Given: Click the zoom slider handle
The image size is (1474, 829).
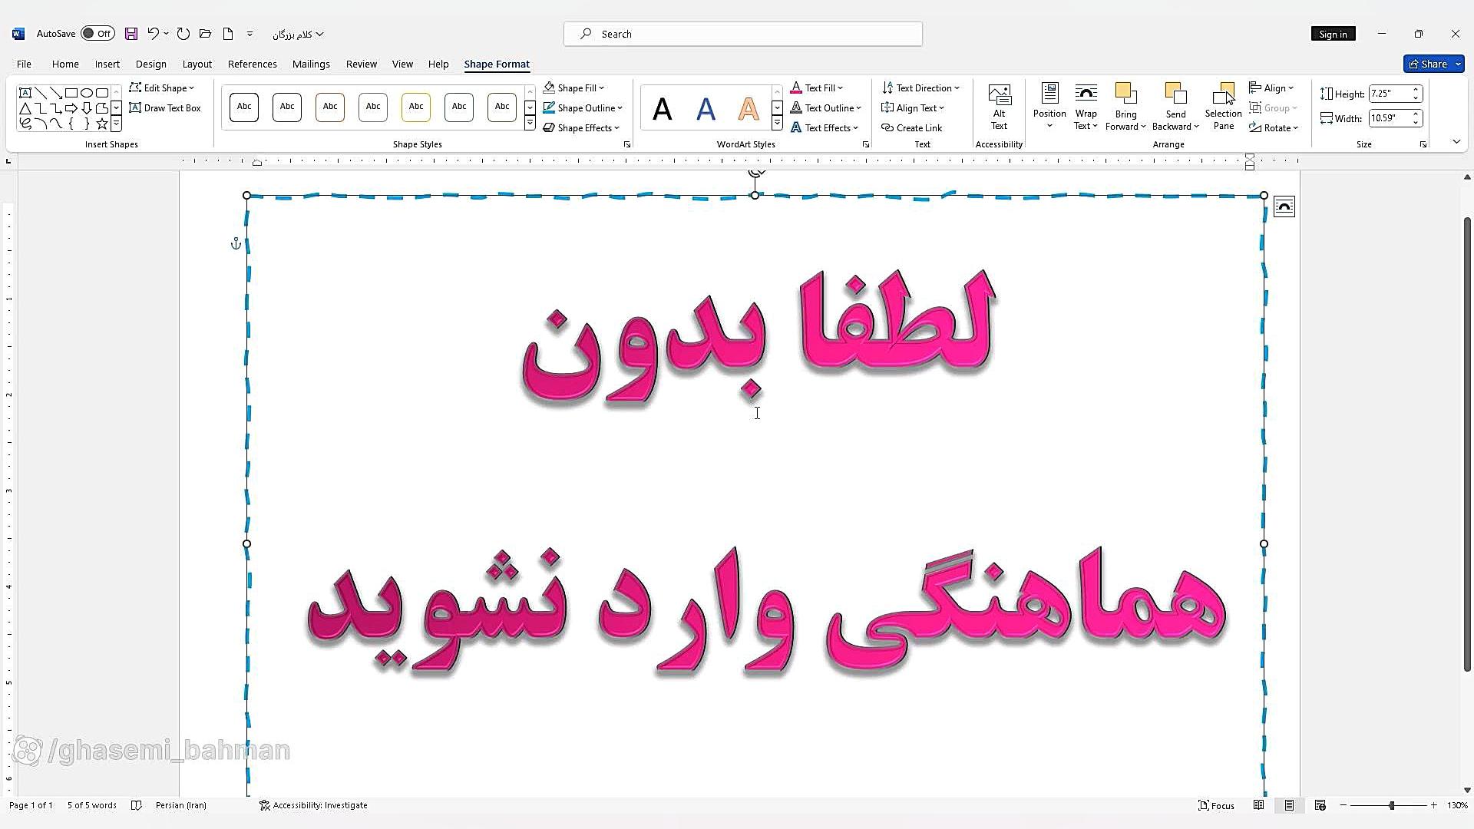Looking at the screenshot, I should (x=1391, y=805).
